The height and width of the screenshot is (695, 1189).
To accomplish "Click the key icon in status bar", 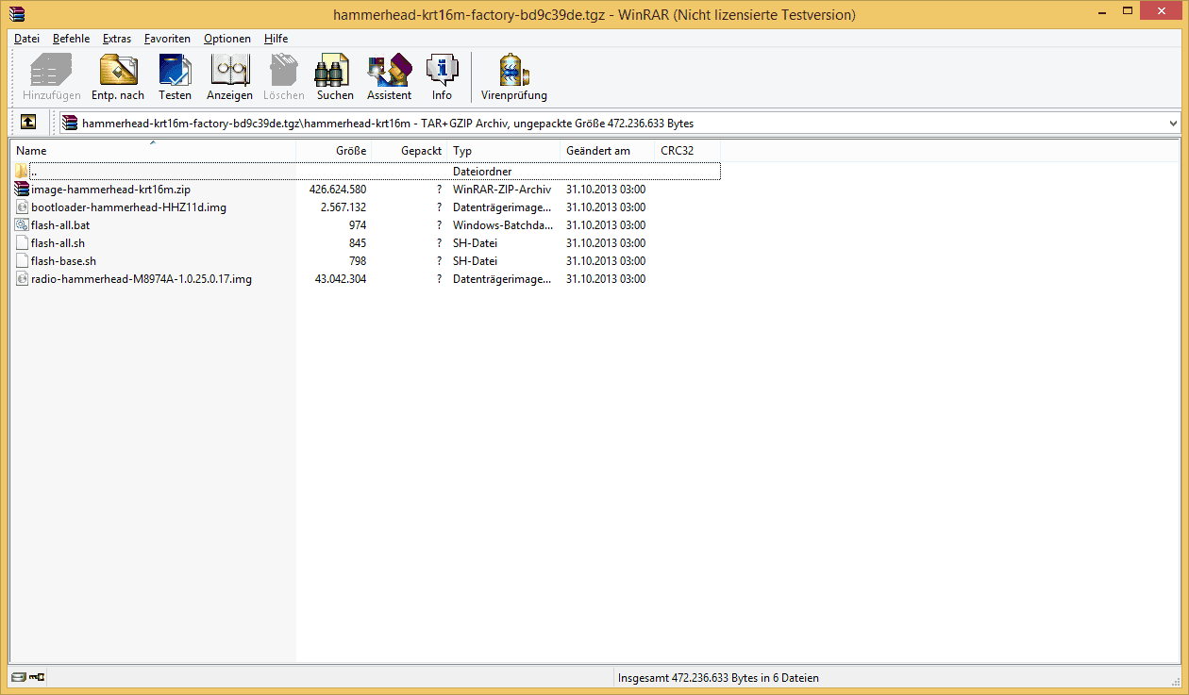I will [x=37, y=677].
